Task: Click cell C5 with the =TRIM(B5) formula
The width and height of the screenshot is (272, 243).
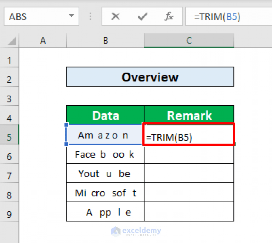Action: pyautogui.click(x=188, y=134)
